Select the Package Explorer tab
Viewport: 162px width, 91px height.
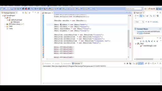9,13
